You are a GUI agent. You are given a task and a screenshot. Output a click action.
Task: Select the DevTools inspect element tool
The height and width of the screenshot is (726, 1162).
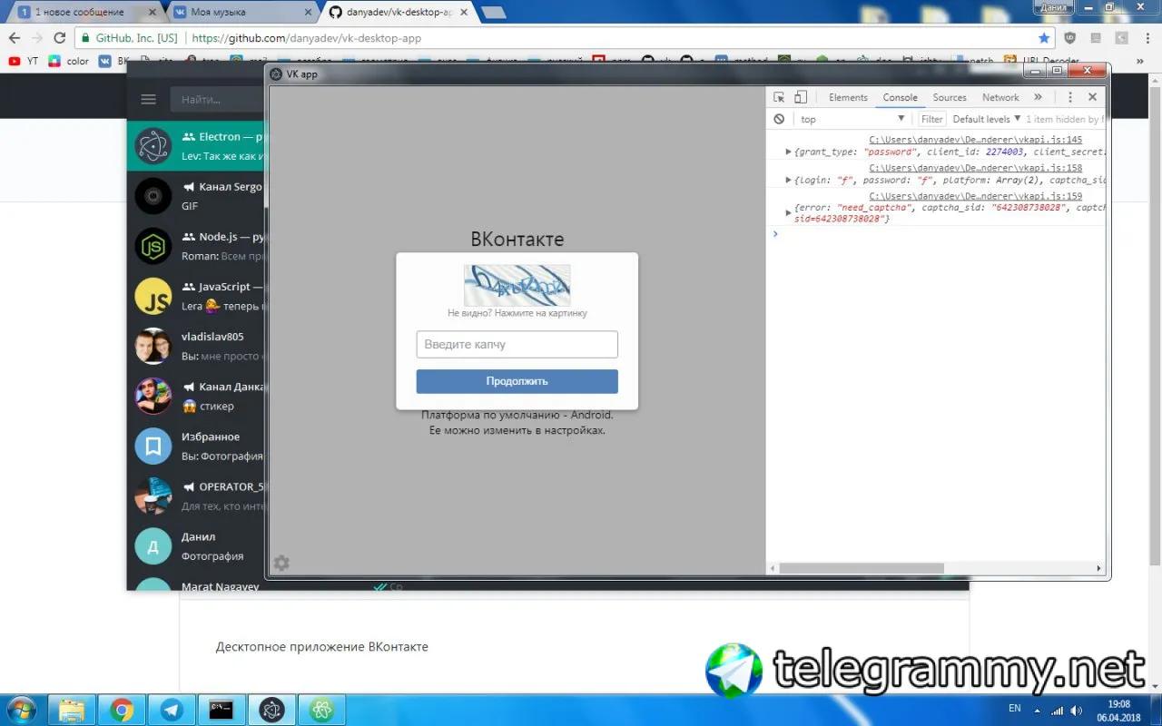tap(779, 97)
